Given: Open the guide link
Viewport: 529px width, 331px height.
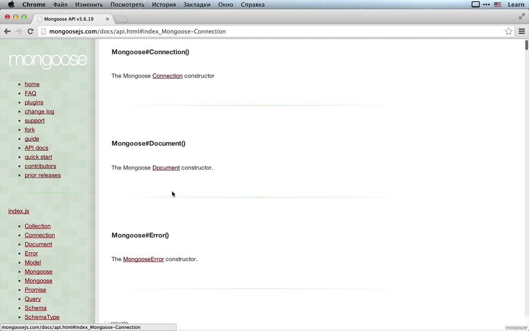Looking at the screenshot, I should [x=32, y=139].
